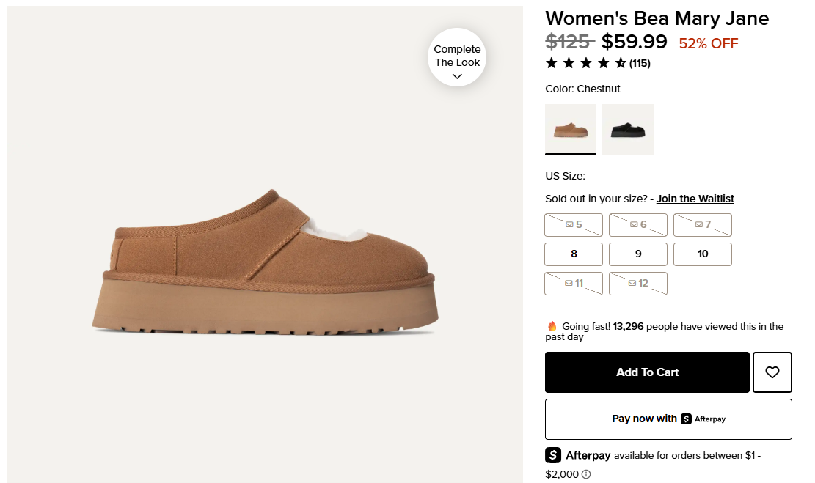Choose US size 10
This screenshot has height=483, width=815.
point(703,254)
